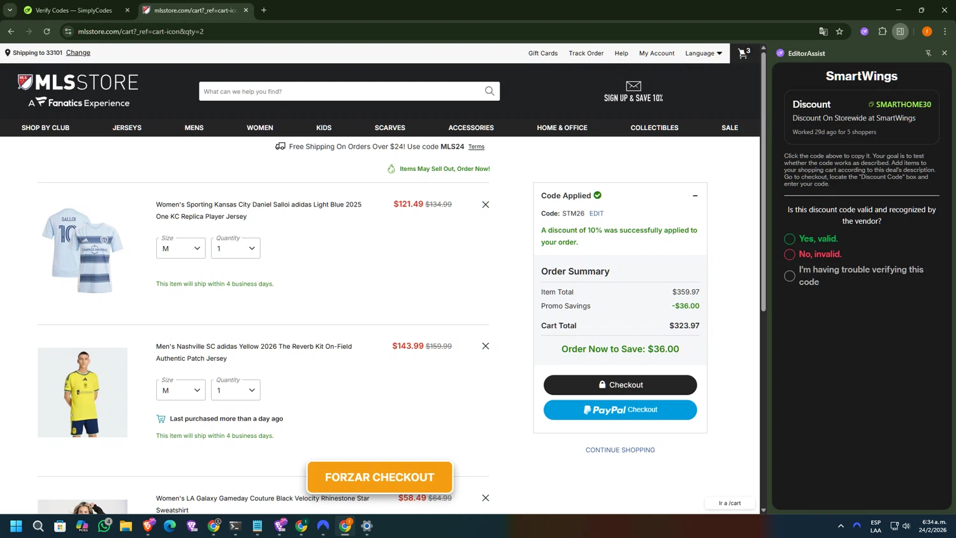The image size is (956, 538).
Task: Open the Women menu
Action: tap(260, 127)
